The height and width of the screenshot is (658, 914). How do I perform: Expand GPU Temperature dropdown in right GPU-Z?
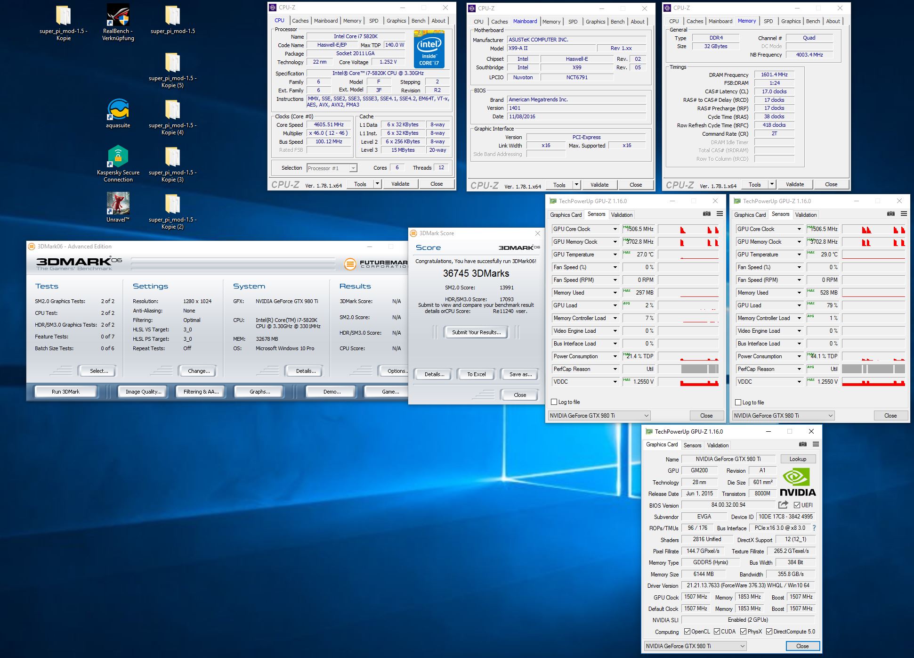pyautogui.click(x=799, y=255)
